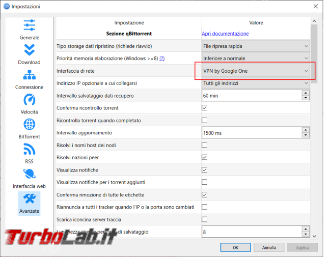Enable Risolvi i nomi host dei nodi

(x=204, y=145)
